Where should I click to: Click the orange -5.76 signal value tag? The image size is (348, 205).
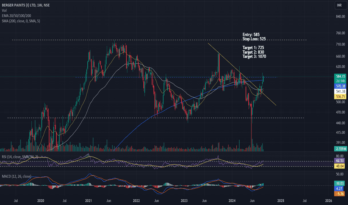339,194
